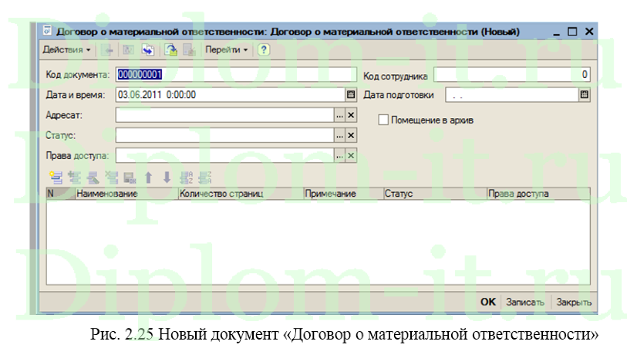Clear the Адресат field
Screen dimensions: 627x355
(351, 115)
